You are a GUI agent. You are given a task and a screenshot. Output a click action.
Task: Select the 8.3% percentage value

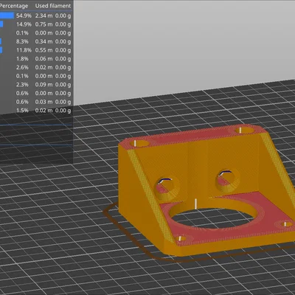tap(22, 41)
